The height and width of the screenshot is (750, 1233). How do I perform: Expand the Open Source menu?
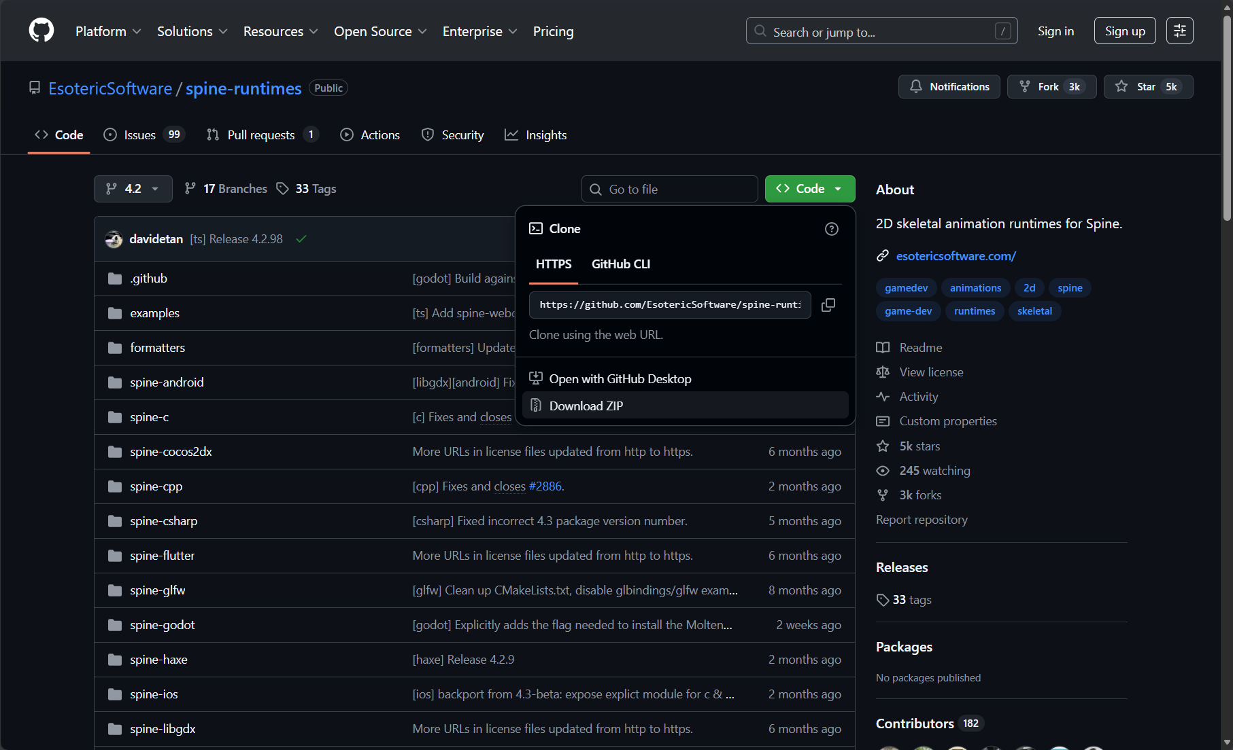380,31
